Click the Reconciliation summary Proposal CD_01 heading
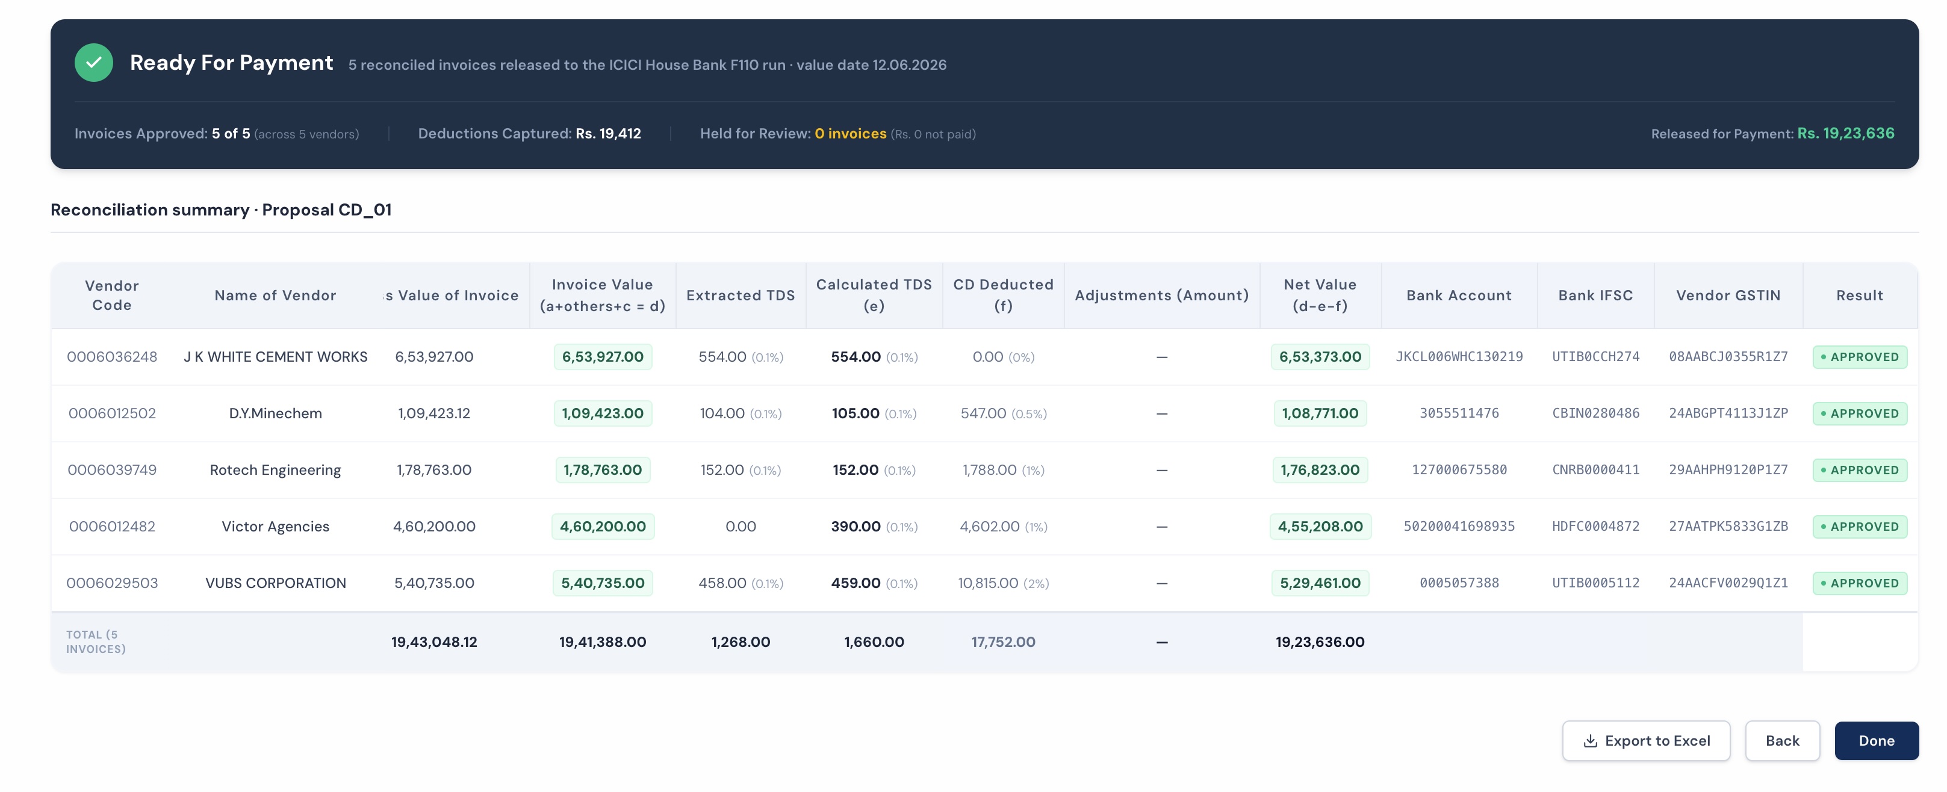Screen dimensions: 1947x792 pyautogui.click(x=221, y=210)
